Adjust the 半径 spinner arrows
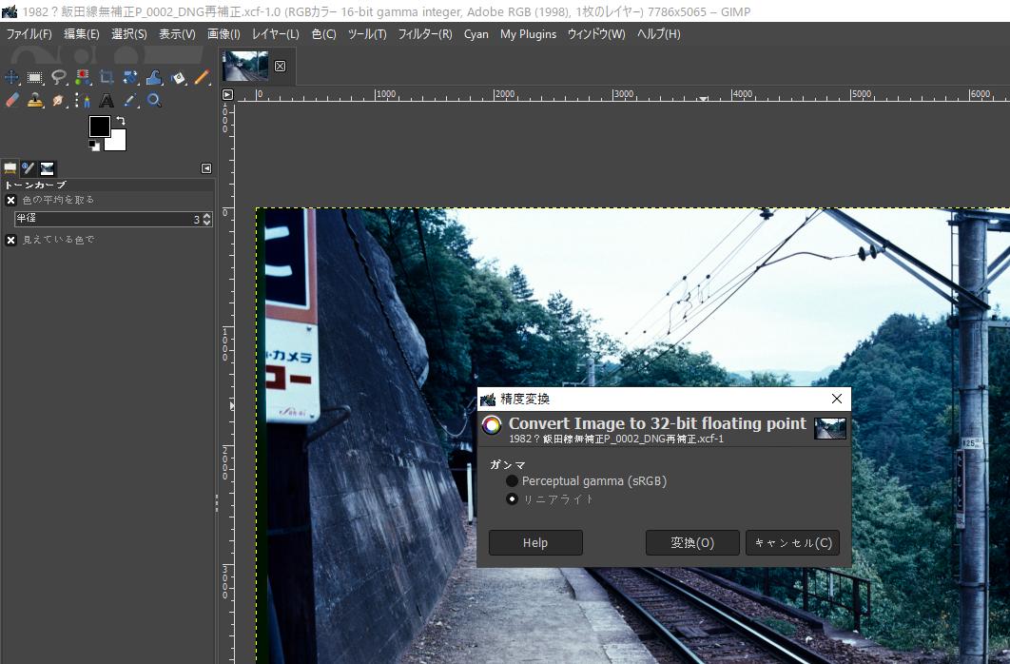This screenshot has height=664, width=1010. tap(206, 219)
